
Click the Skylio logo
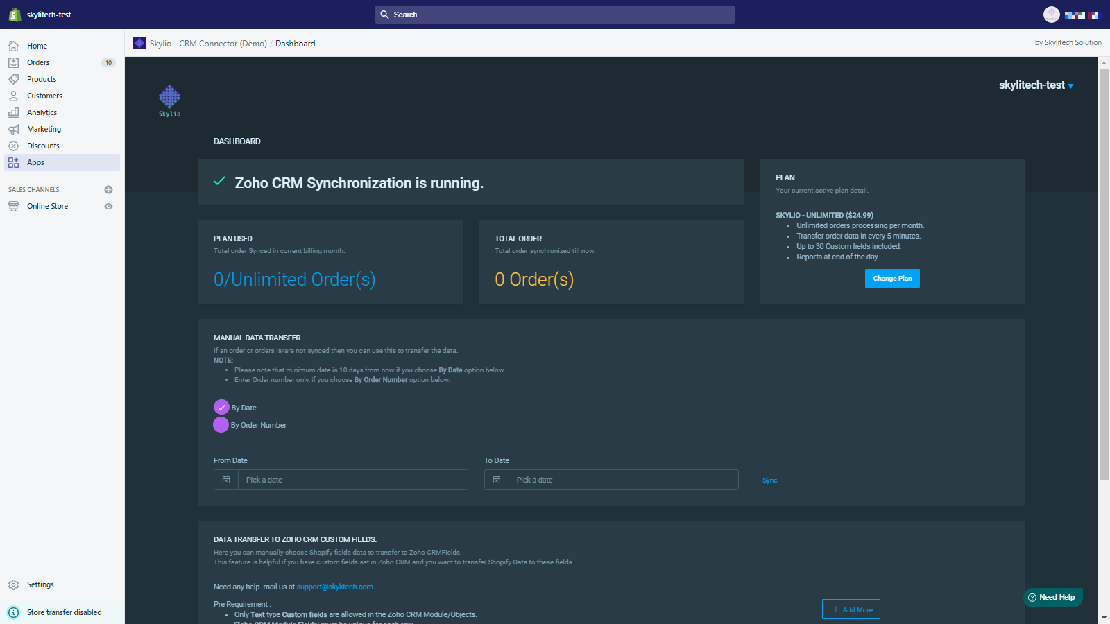coord(169,101)
